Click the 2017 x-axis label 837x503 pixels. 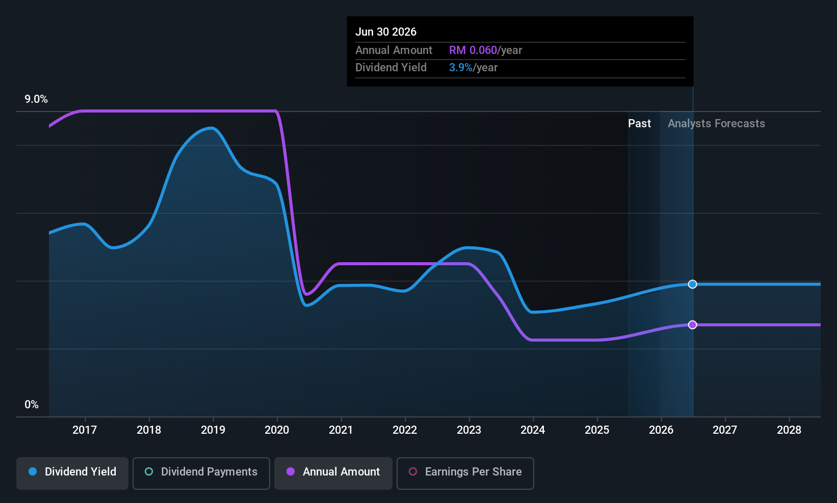(x=85, y=430)
